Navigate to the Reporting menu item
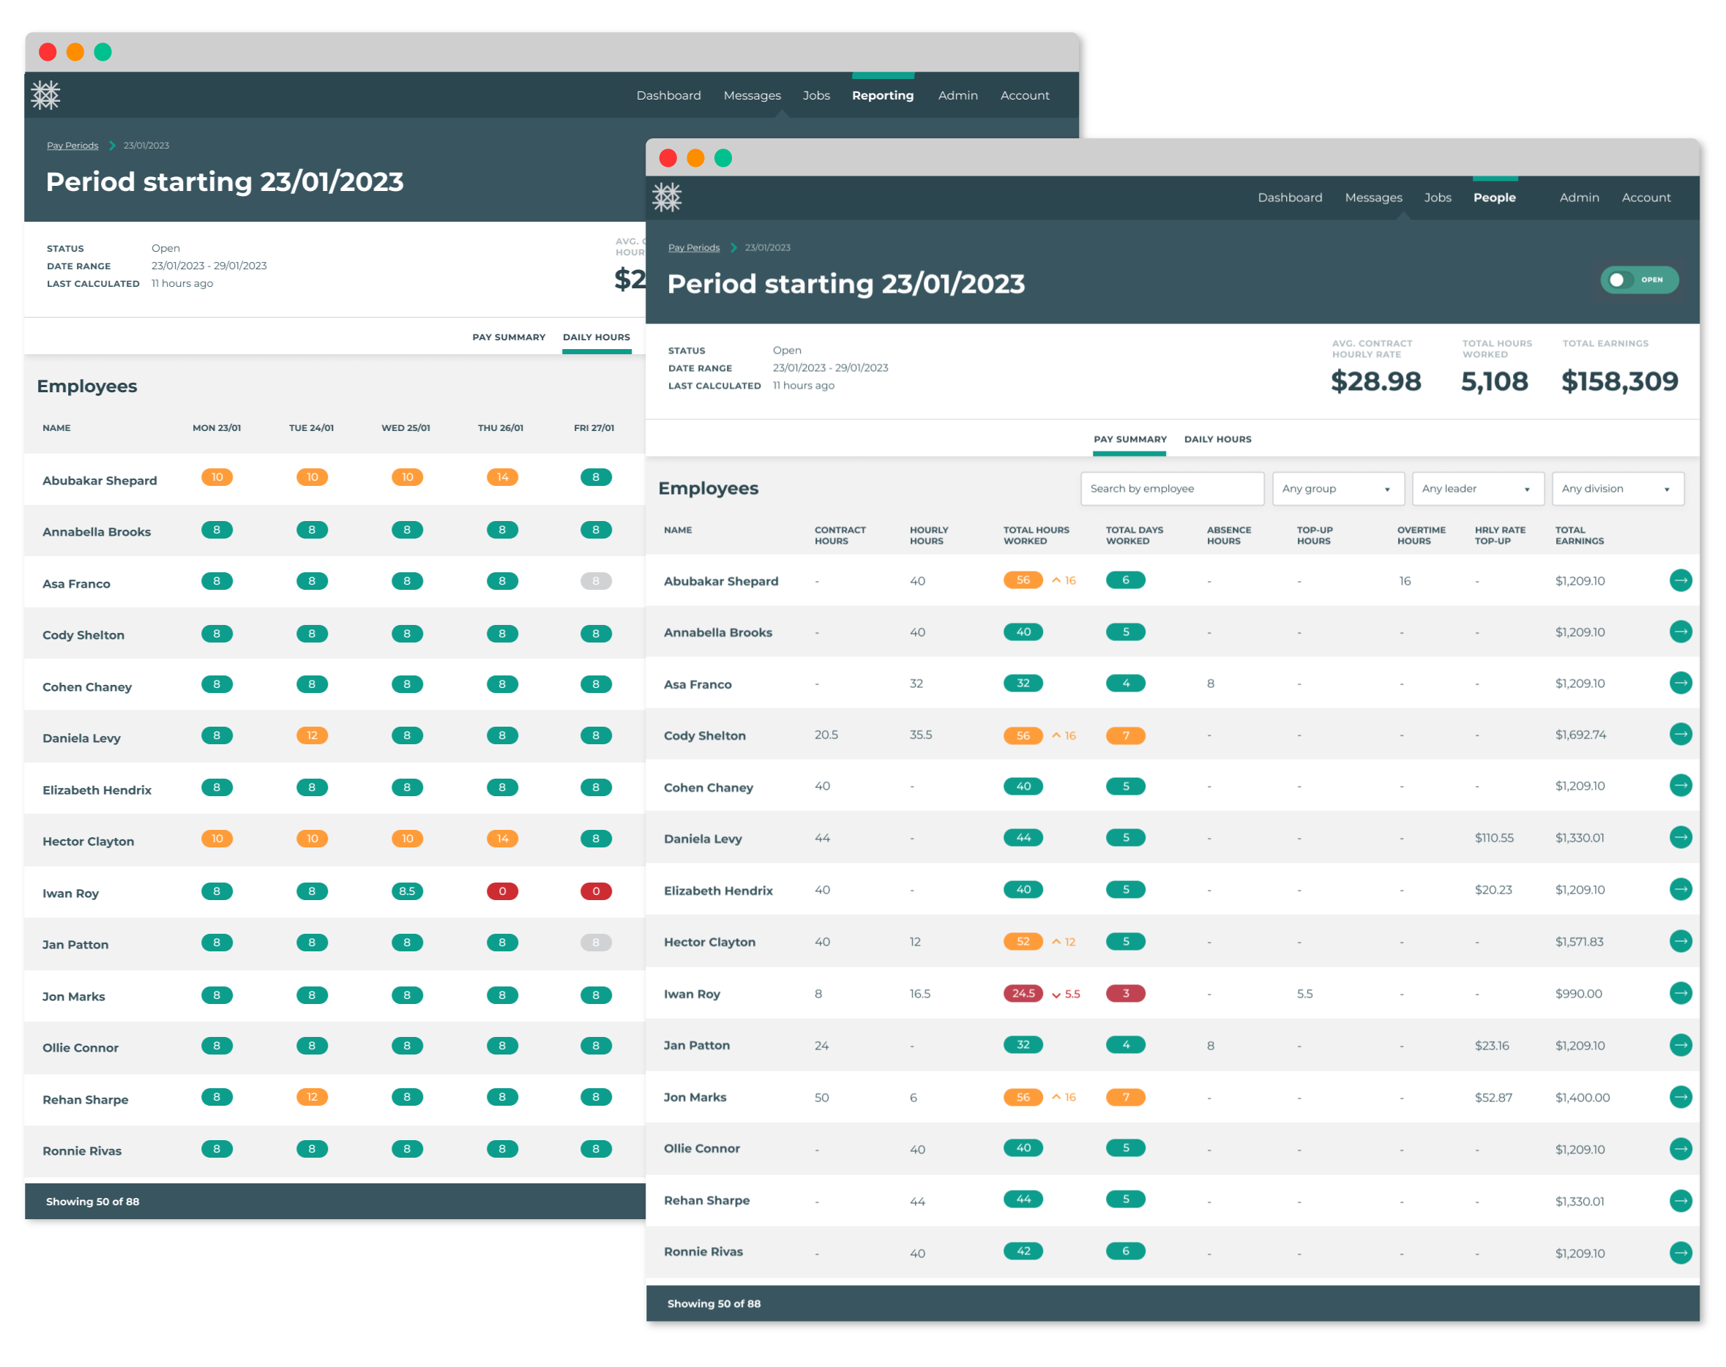This screenshot has height=1367, width=1726. click(881, 95)
